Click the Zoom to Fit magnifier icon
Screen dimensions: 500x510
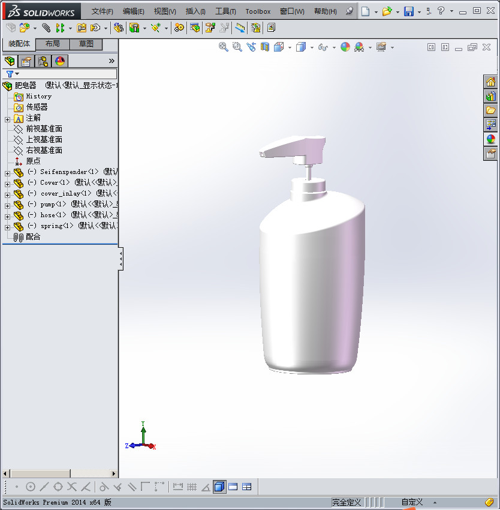[x=223, y=47]
